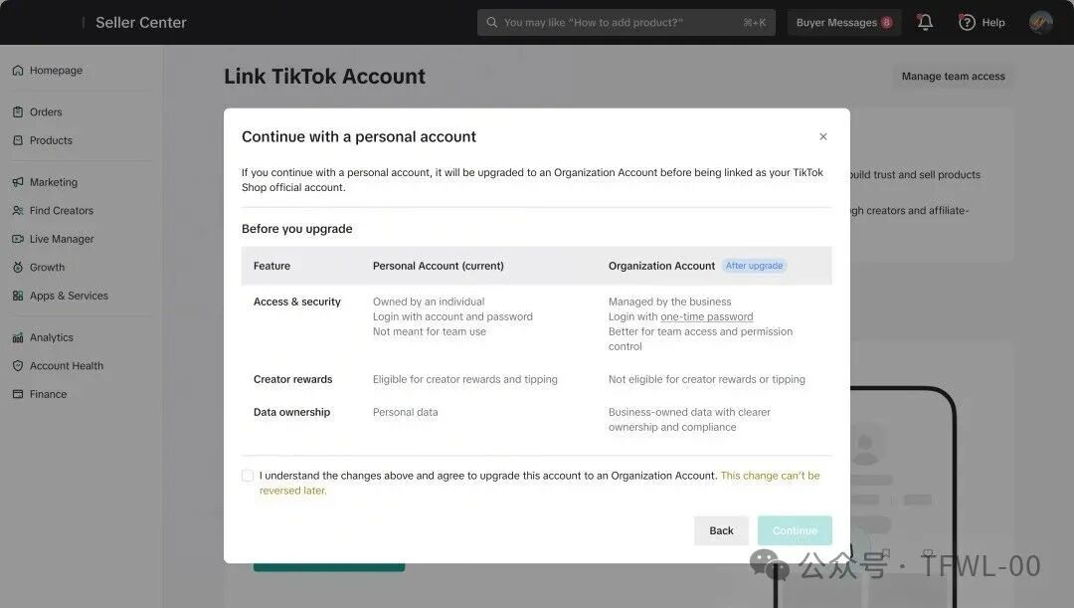Image resolution: width=1074 pixels, height=608 pixels.
Task: Open the Homepage sidebar icon
Action: tap(18, 71)
